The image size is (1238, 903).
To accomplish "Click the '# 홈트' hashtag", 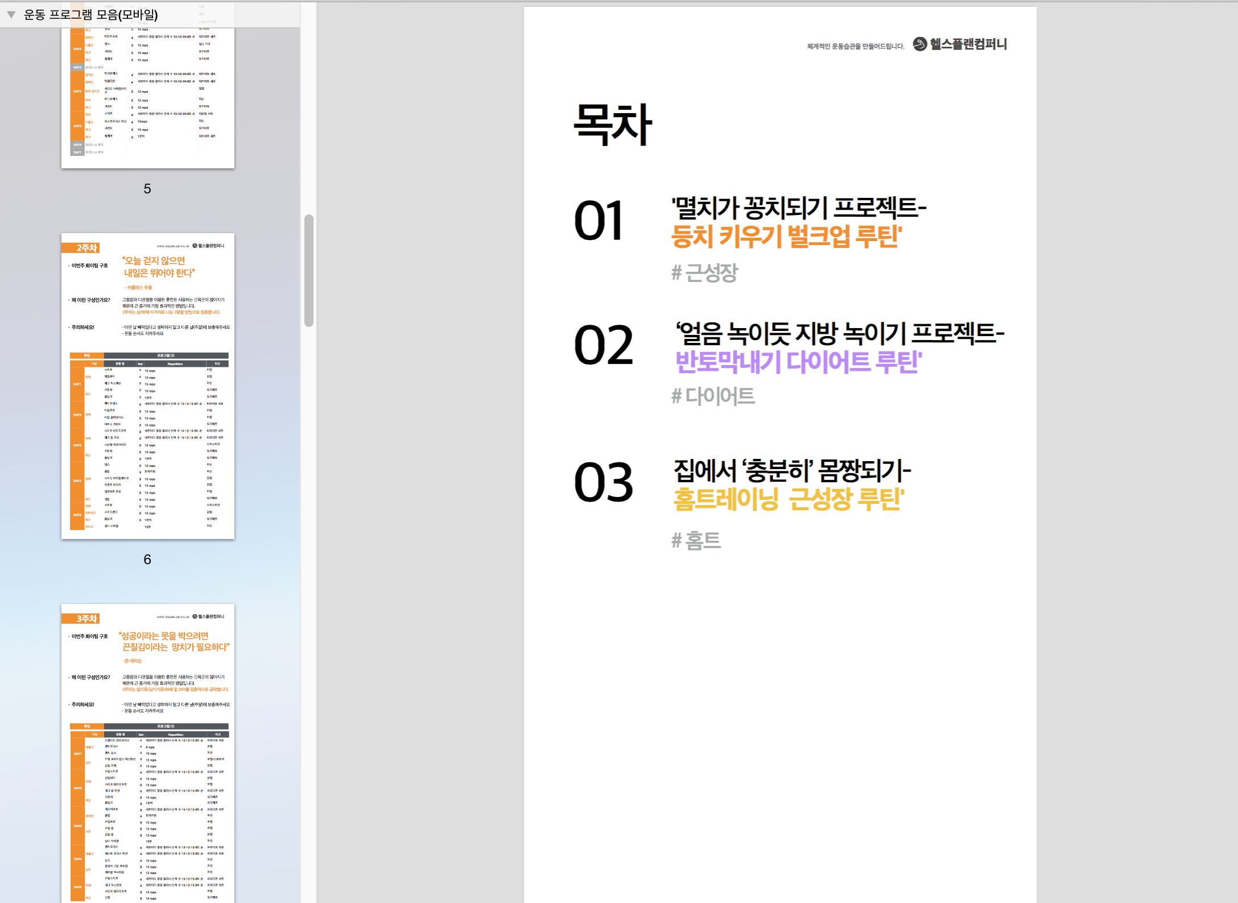I will (x=696, y=540).
